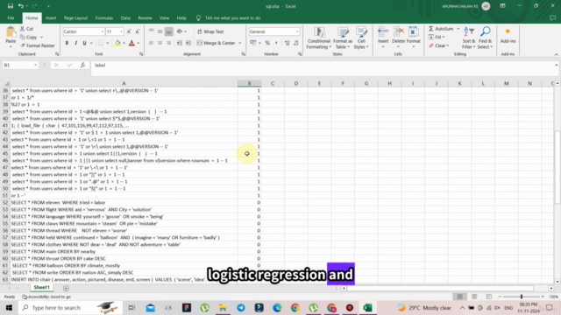This screenshot has height=315, width=561.
Task: Switch to Page Break Preview view
Action: (x=488, y=297)
